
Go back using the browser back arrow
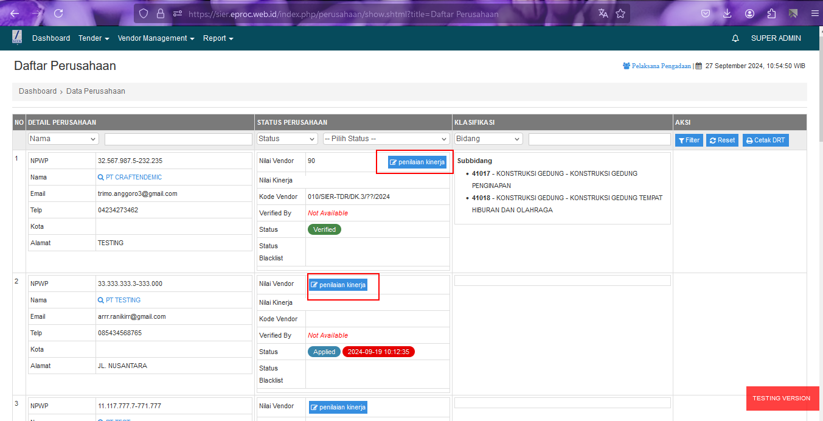click(x=15, y=13)
